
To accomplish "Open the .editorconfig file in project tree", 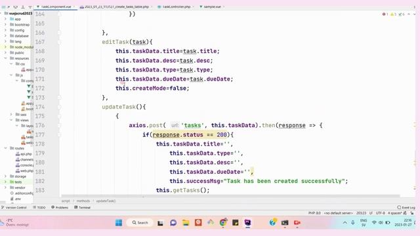I will click(22, 193).
